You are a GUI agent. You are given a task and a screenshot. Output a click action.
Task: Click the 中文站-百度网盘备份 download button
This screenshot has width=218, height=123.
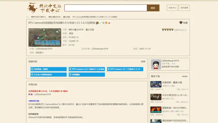tap(48, 75)
